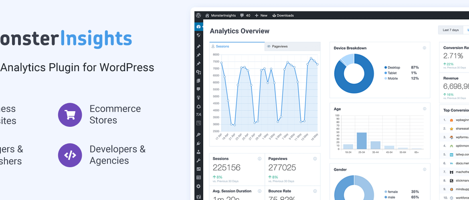Click the Mobile legend color dot

pos(386,78)
